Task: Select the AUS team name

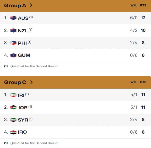Action: pyautogui.click(x=23, y=18)
